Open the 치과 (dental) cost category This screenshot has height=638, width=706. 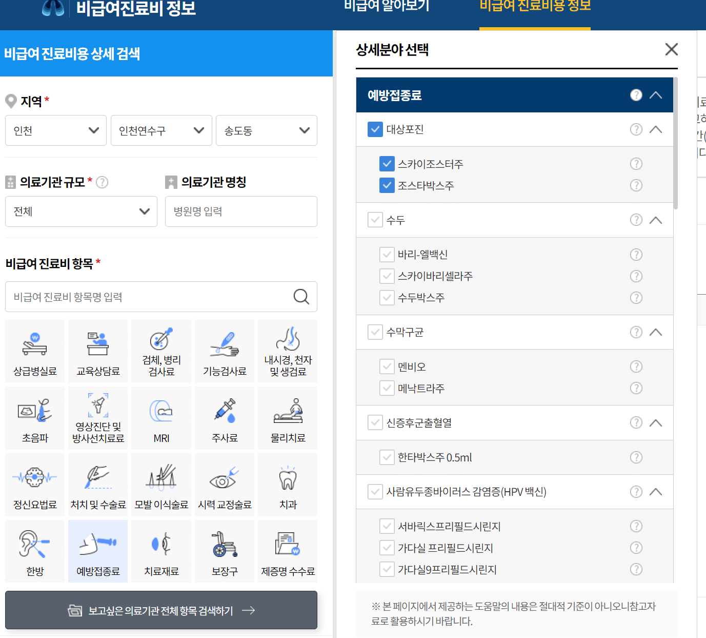pos(288,484)
